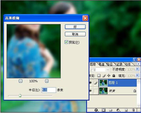Screen dimensions: 141x113
Task: Toggle lock position move icon
Action: point(109,76)
